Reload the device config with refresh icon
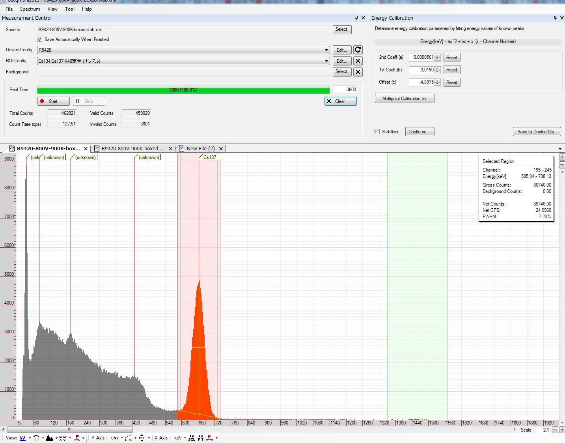 pos(358,50)
